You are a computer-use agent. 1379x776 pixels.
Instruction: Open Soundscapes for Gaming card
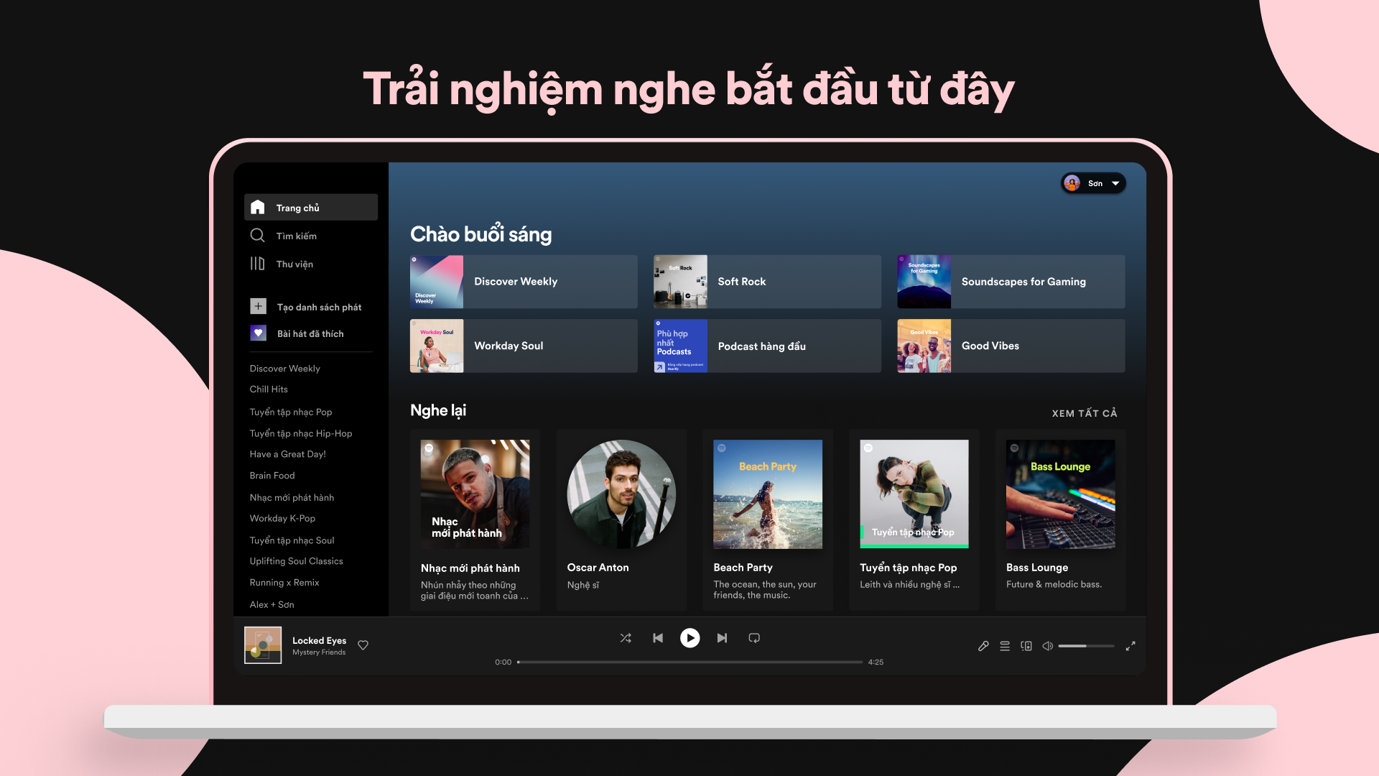1011,282
